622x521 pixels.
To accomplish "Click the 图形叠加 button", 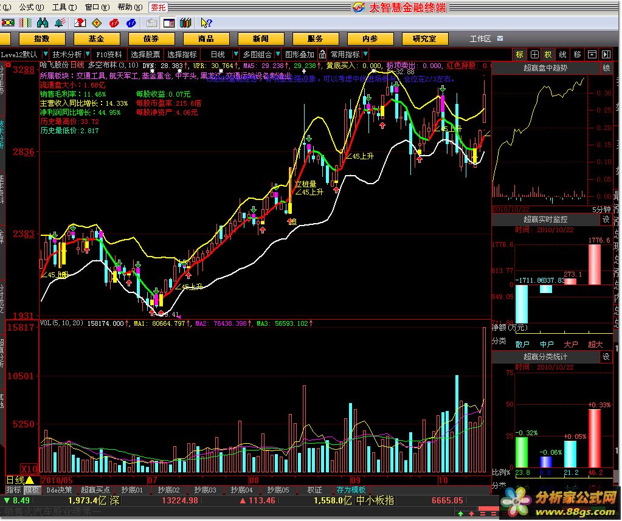I will (300, 54).
